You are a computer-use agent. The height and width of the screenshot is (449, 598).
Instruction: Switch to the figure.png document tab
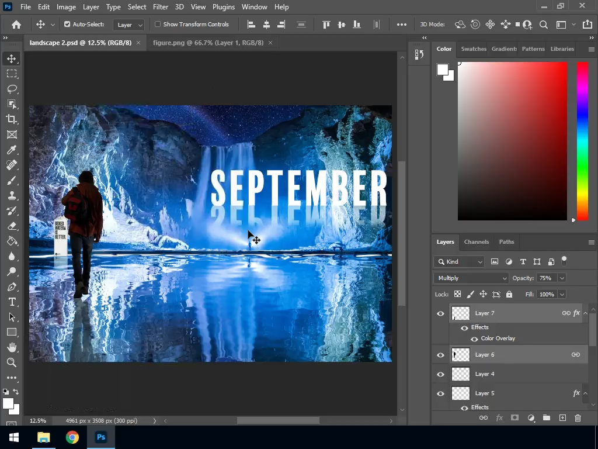pos(208,43)
